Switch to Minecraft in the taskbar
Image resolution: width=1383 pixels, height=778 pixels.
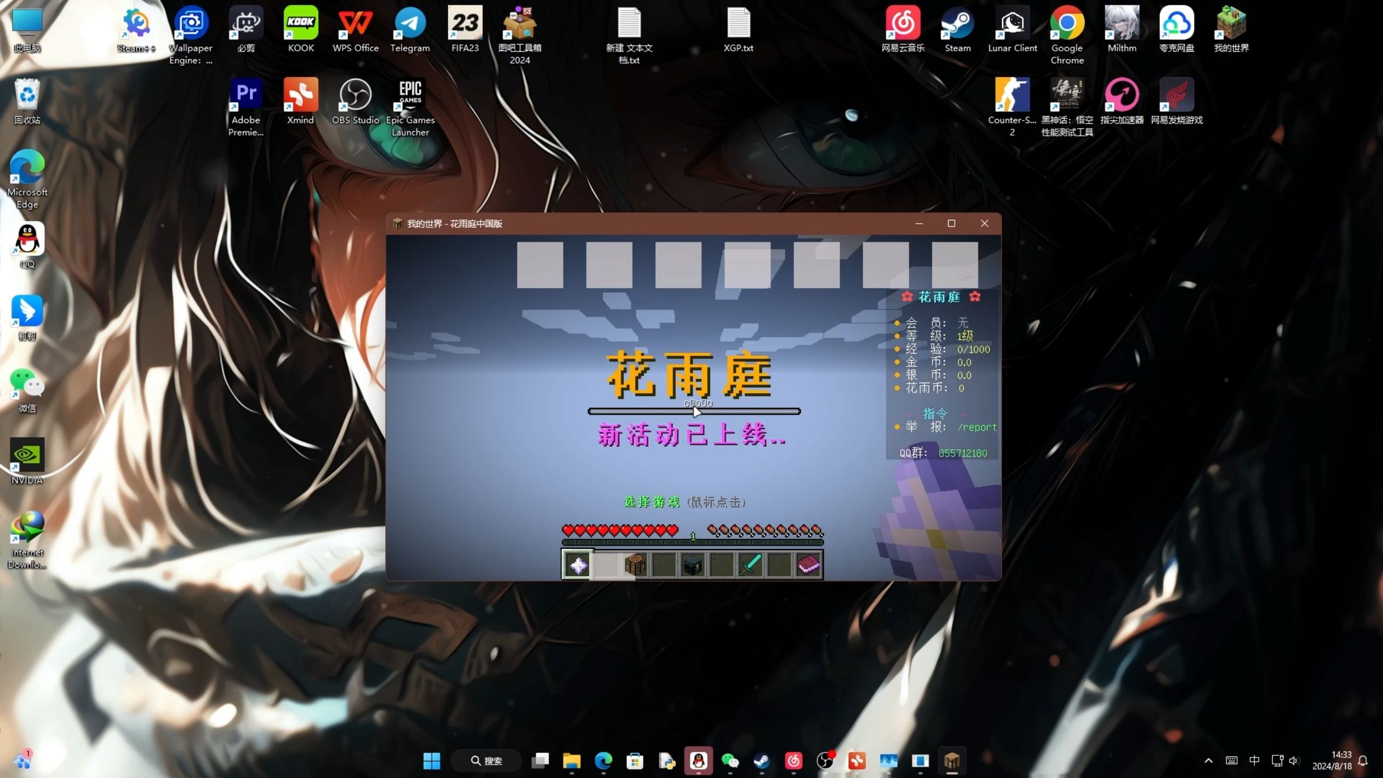tap(952, 761)
